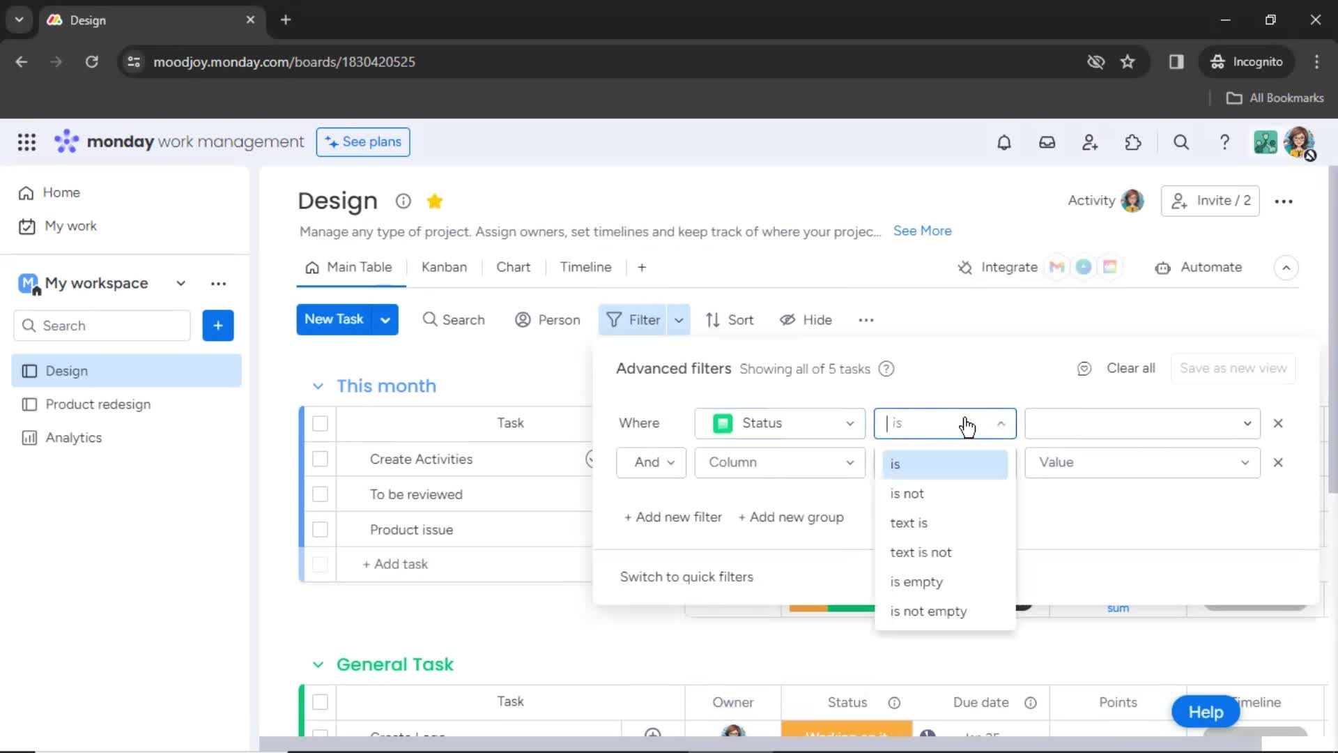Viewport: 1338px width, 753px height.
Task: Open the board options three-dot menu
Action: 1284,201
